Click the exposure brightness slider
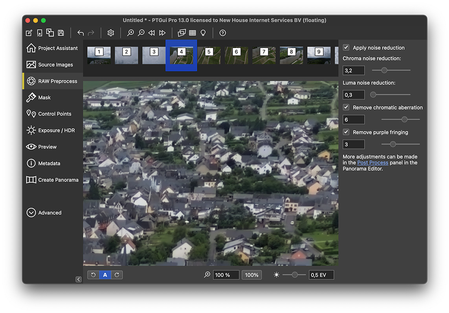The width and height of the screenshot is (449, 313). pyautogui.click(x=294, y=275)
